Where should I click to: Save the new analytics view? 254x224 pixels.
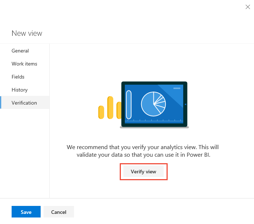(x=26, y=212)
